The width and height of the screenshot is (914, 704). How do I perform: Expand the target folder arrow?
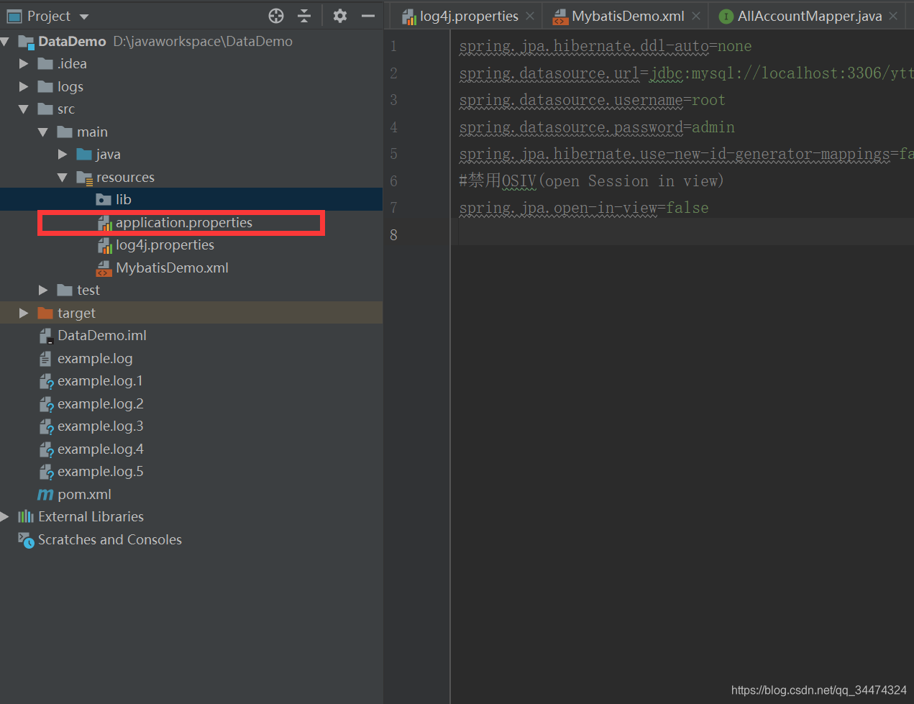(24, 313)
